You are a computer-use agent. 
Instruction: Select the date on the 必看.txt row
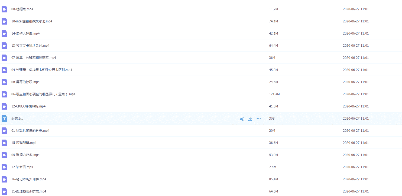(x=356, y=119)
